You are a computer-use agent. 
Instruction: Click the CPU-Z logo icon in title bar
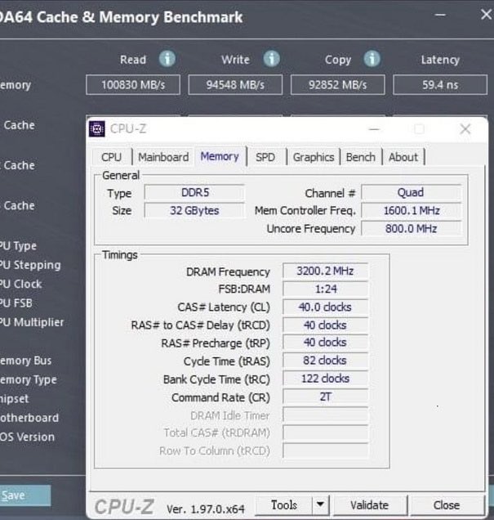pyautogui.click(x=97, y=129)
